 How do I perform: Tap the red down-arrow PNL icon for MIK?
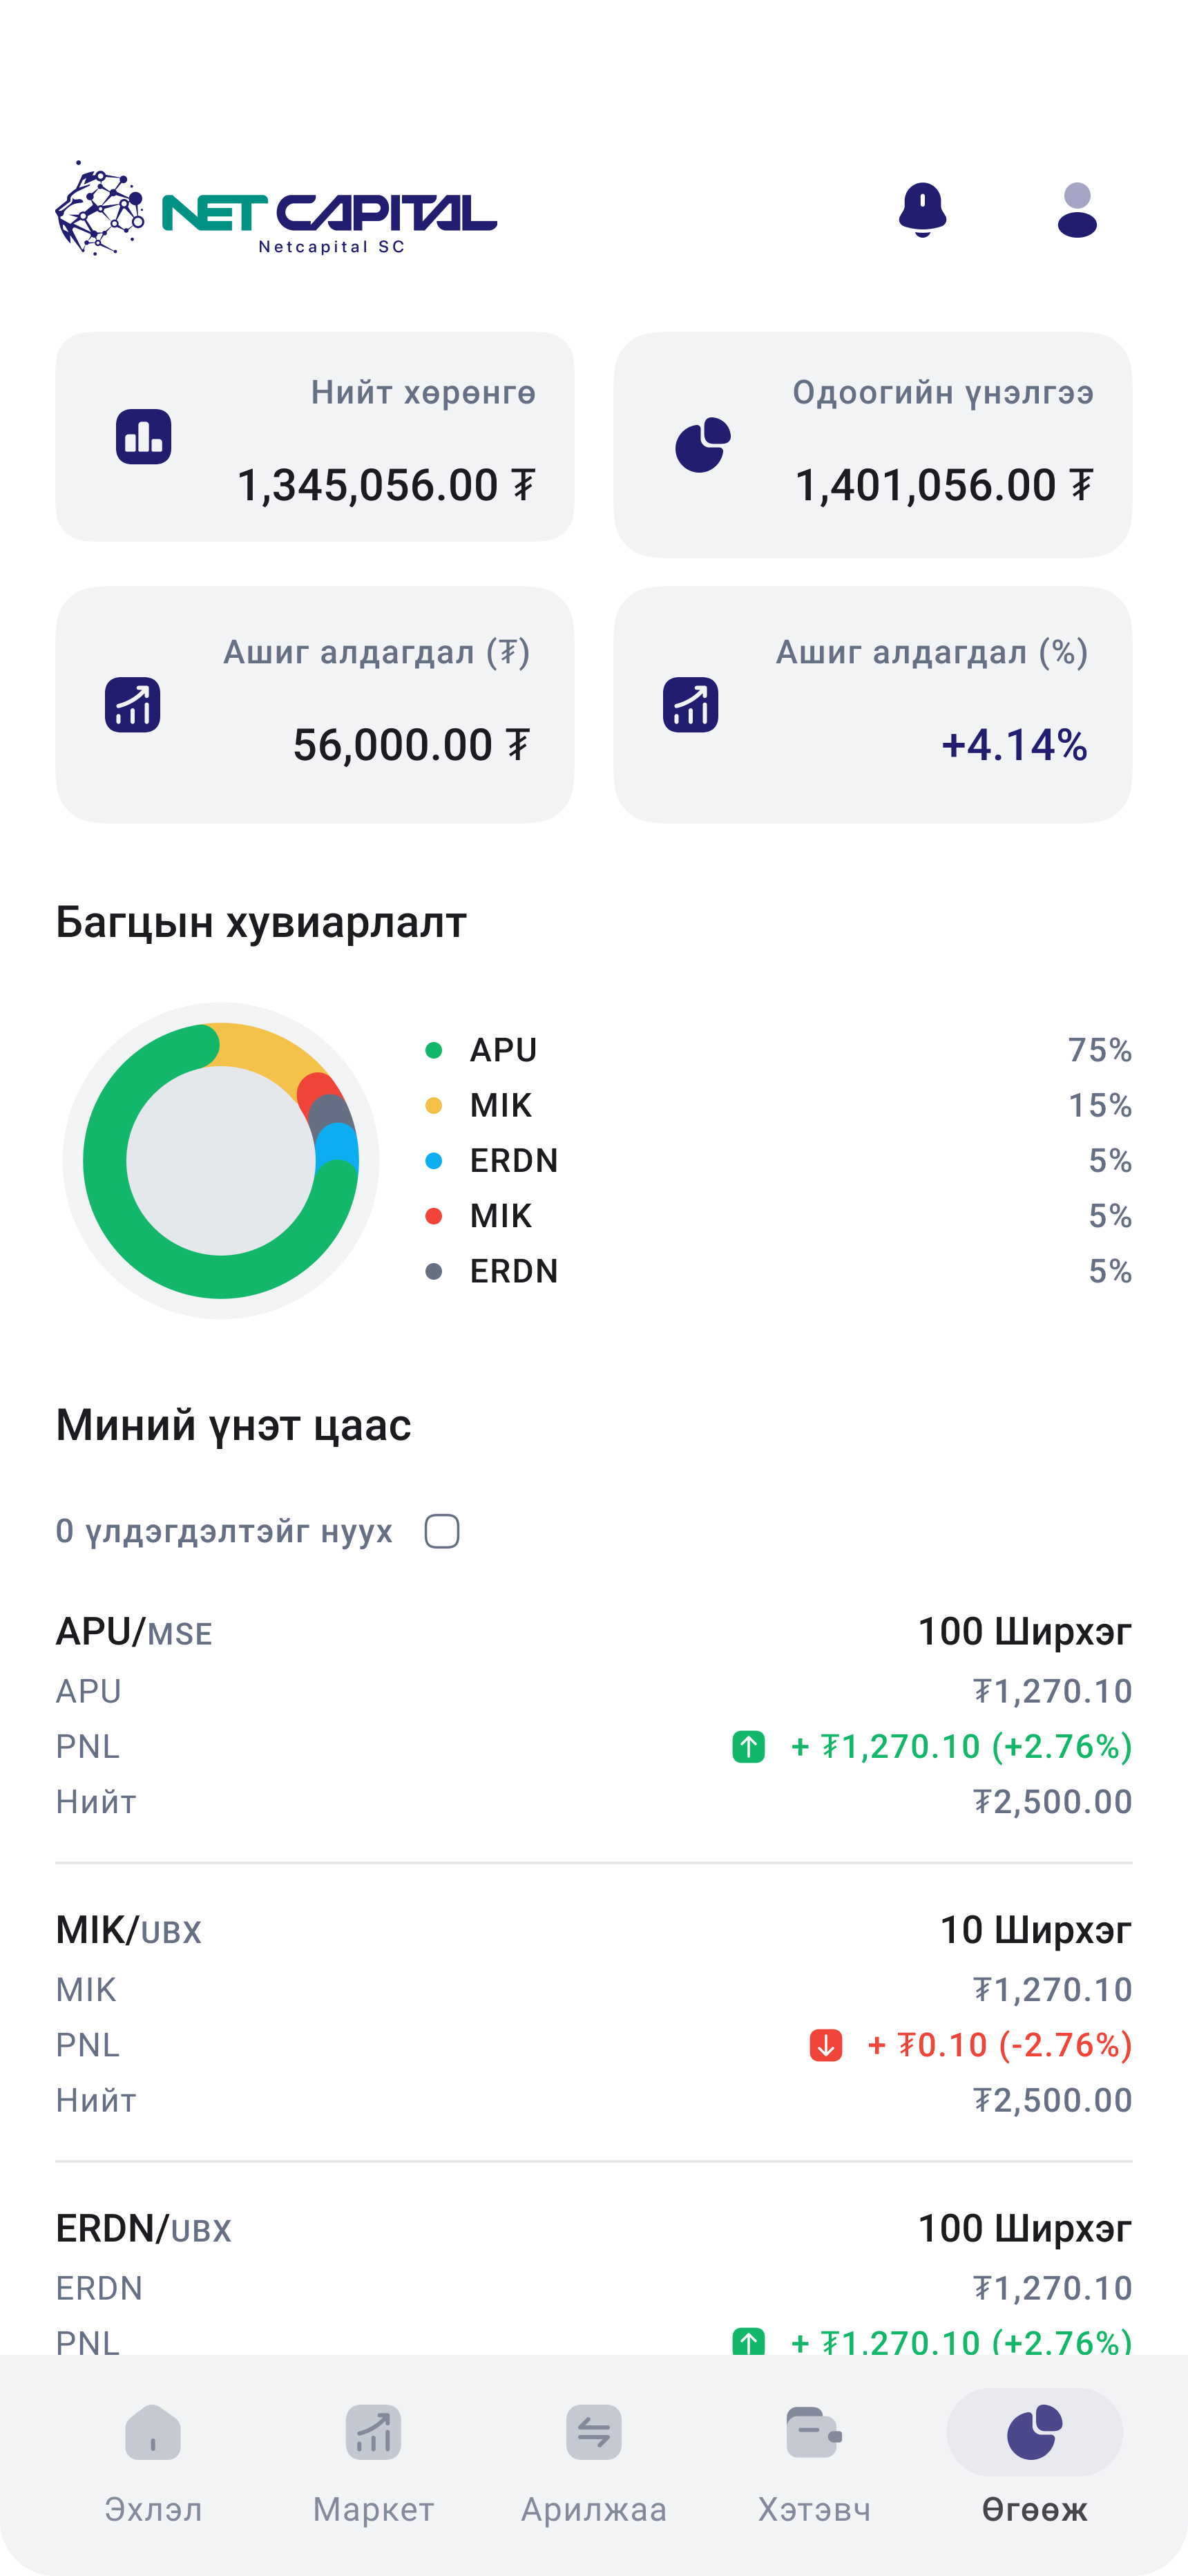(825, 2045)
